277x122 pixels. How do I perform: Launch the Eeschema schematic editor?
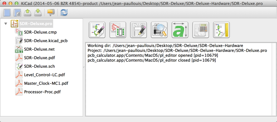point(97,30)
